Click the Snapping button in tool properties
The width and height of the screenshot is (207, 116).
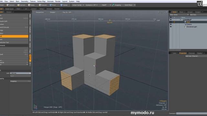[x=20, y=81]
